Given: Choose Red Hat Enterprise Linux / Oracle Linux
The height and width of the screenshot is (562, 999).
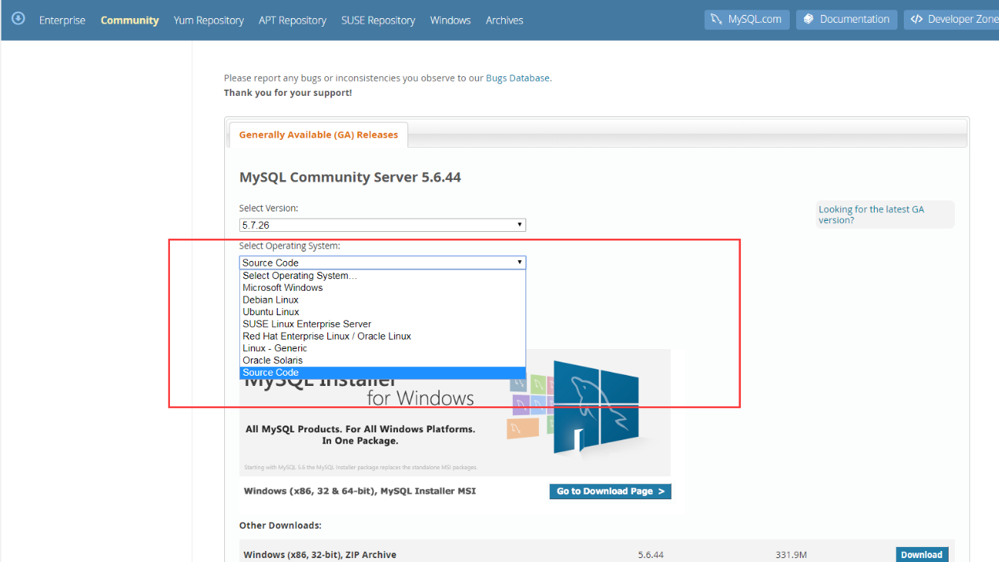Looking at the screenshot, I should click(x=382, y=336).
